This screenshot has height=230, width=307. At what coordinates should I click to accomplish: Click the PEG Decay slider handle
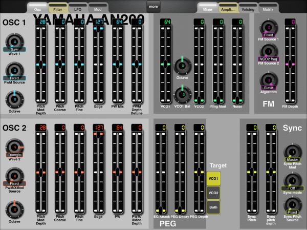tap(180, 211)
